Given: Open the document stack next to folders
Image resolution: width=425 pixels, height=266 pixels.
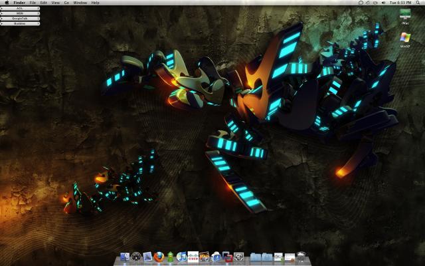Looking at the screenshot, I should pos(278,257).
